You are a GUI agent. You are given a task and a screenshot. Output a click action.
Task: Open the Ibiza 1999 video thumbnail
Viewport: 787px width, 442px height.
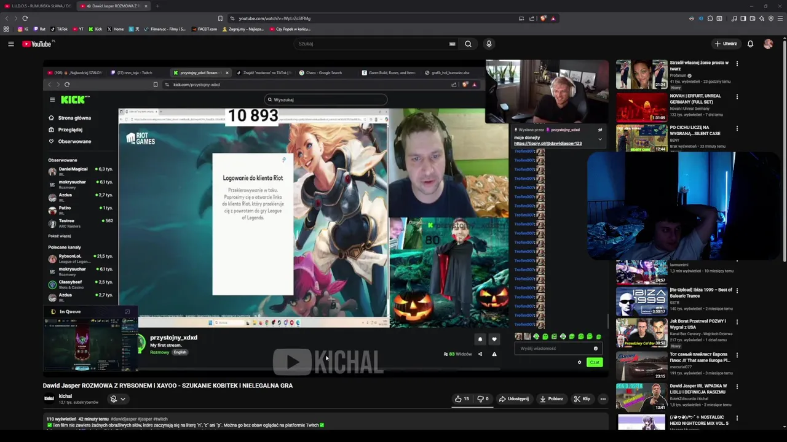click(641, 301)
